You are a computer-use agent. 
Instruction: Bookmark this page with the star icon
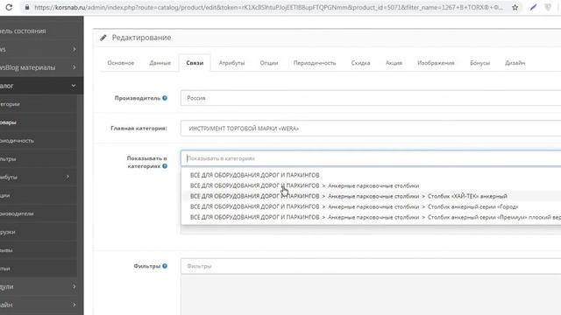coord(515,7)
